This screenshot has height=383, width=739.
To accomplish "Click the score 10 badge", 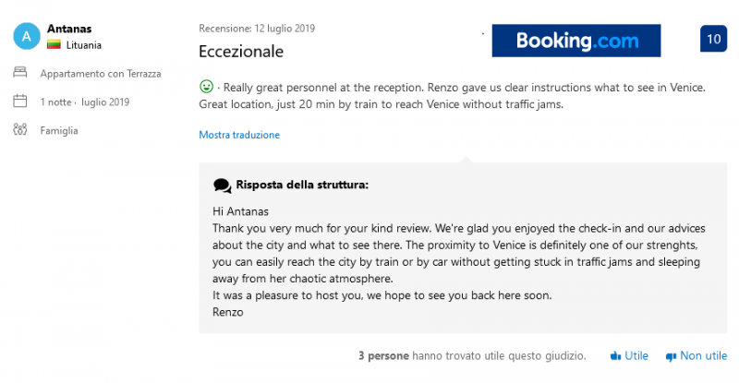I will 713,40.
